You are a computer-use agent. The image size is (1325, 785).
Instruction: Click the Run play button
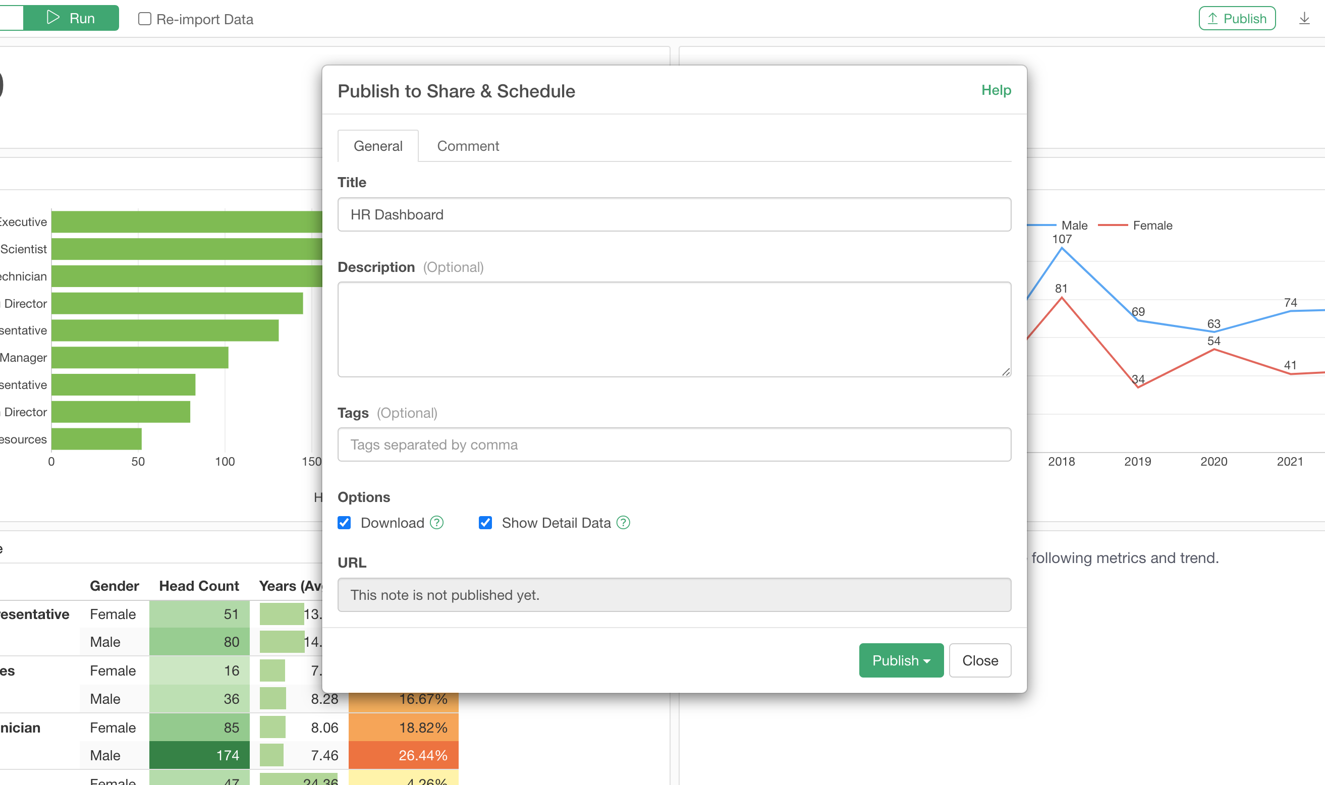tap(71, 19)
